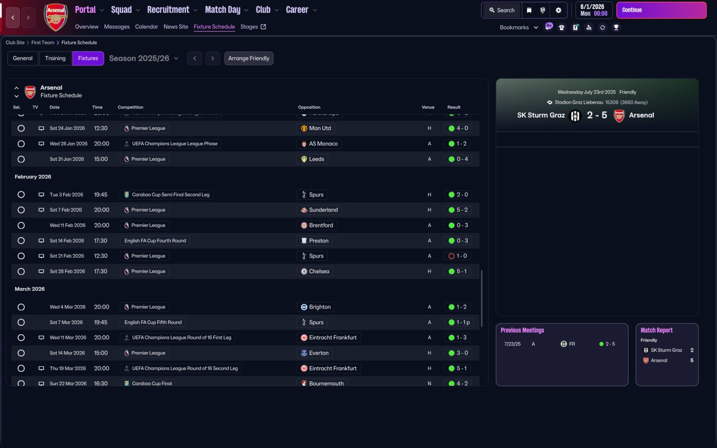This screenshot has width=717, height=448.
Task: Click the Arsenal crest in the match score header
Action: 619,116
